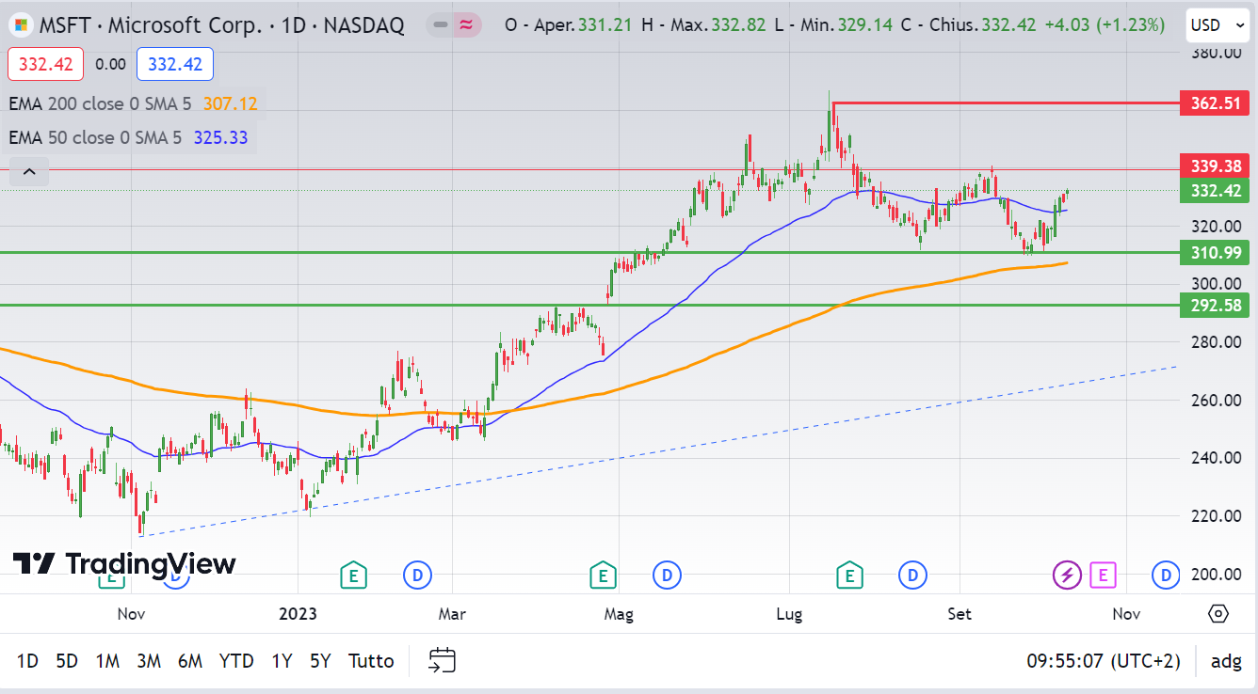Open the TradingView logo link

pyautogui.click(x=124, y=564)
